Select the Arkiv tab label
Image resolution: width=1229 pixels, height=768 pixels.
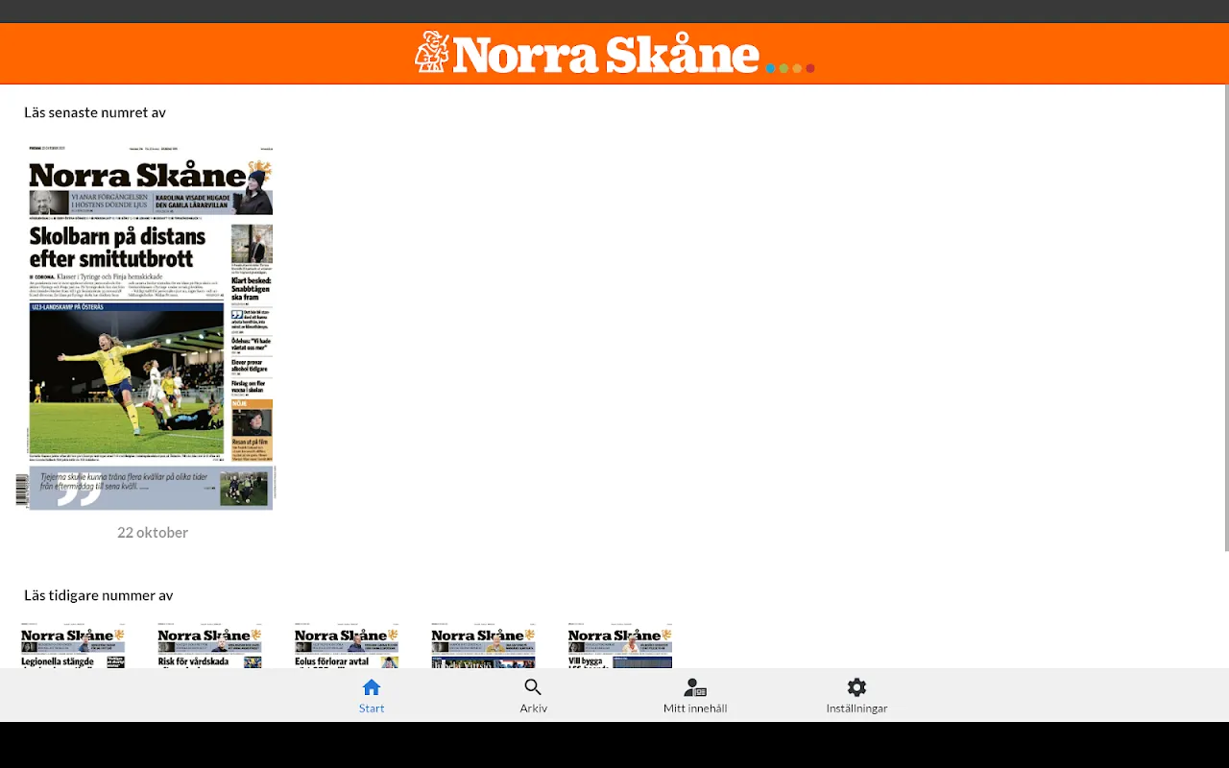point(533,708)
